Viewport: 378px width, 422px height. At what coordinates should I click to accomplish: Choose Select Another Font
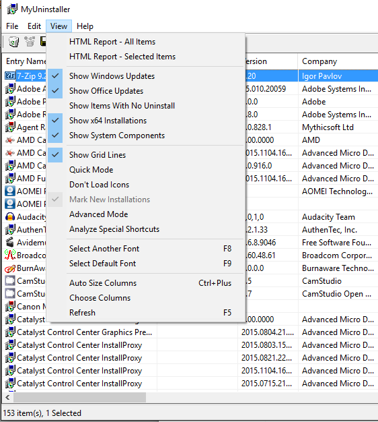[146, 249]
